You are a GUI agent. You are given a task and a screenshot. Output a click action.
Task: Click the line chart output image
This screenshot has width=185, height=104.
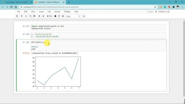point(56,73)
